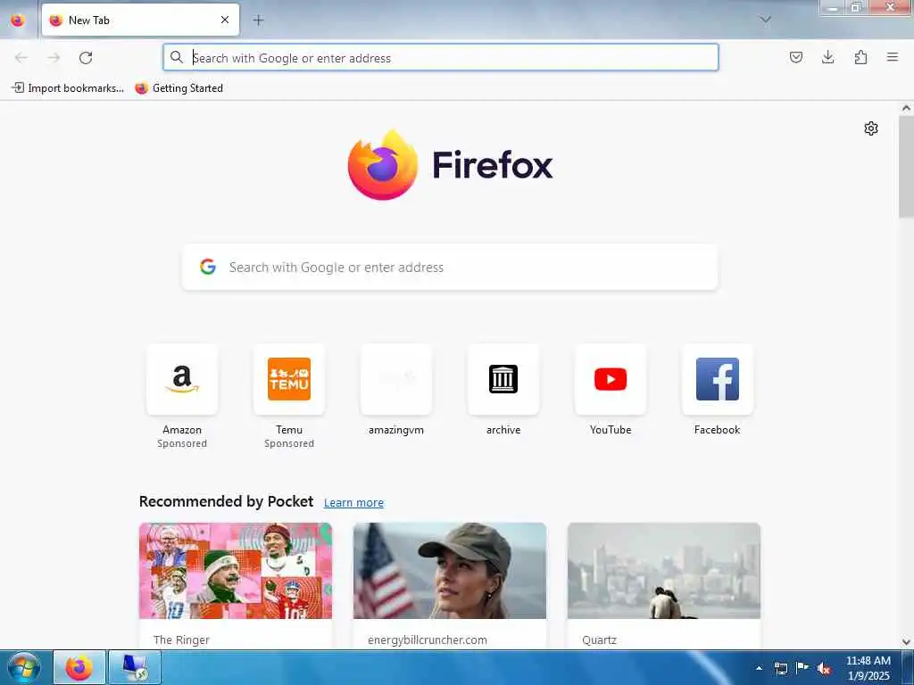Click the Amazon Sponsored label
Screen dimensions: 914x685
pos(182,443)
